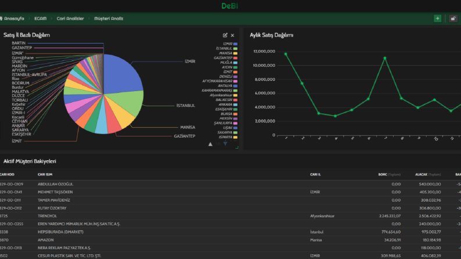
Task: Sort by CARI KOD column header
Action: tap(7, 174)
